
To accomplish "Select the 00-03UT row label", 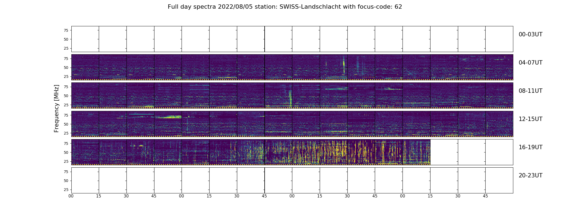I will pyautogui.click(x=530, y=34).
